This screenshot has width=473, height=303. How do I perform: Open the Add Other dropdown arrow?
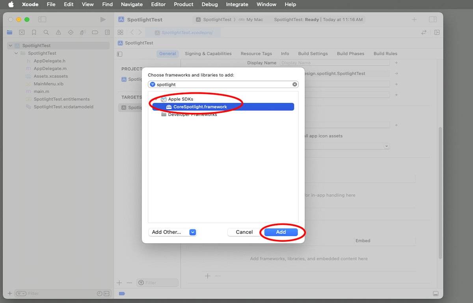coord(192,232)
